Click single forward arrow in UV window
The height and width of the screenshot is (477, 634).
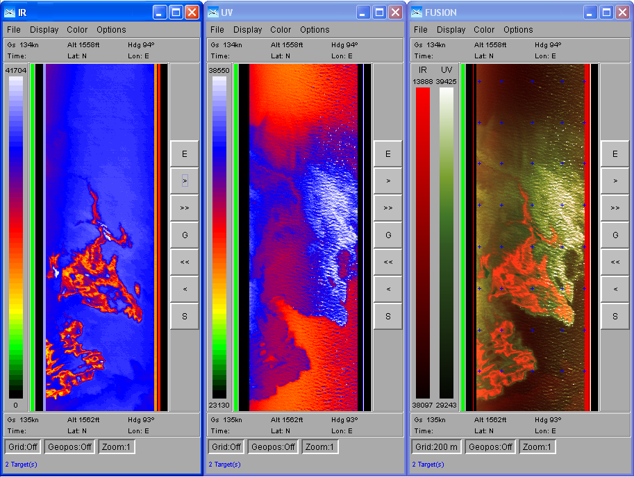coord(387,181)
